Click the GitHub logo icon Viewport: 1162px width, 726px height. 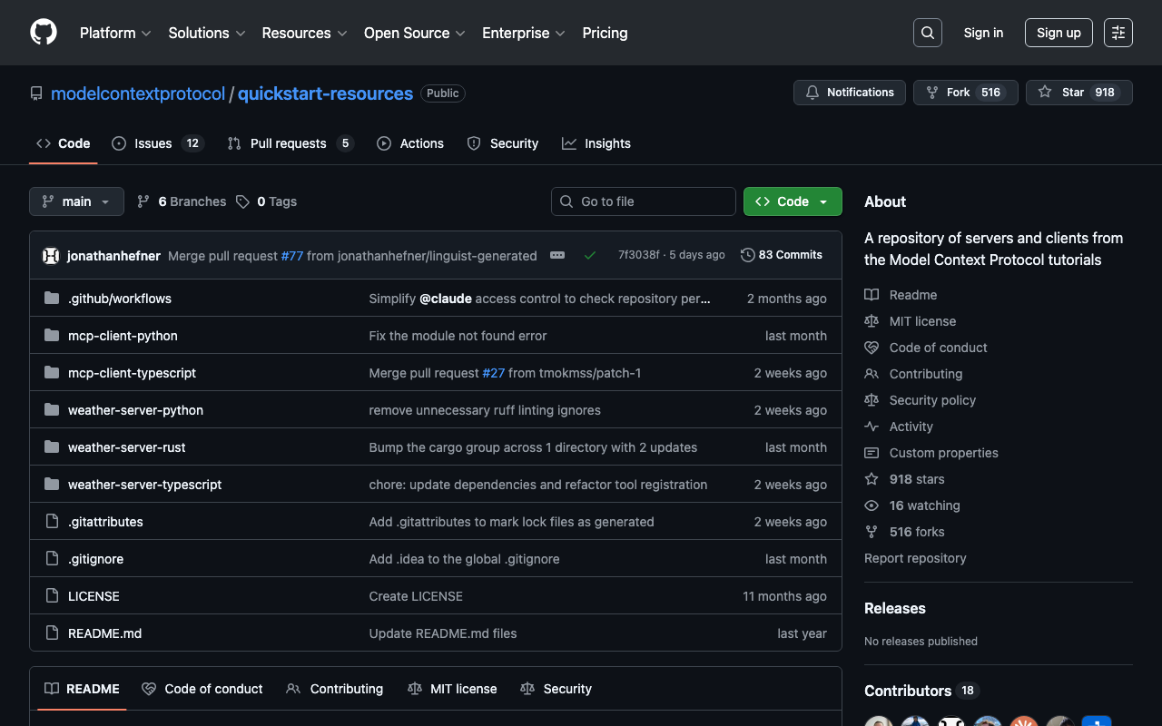(x=44, y=33)
